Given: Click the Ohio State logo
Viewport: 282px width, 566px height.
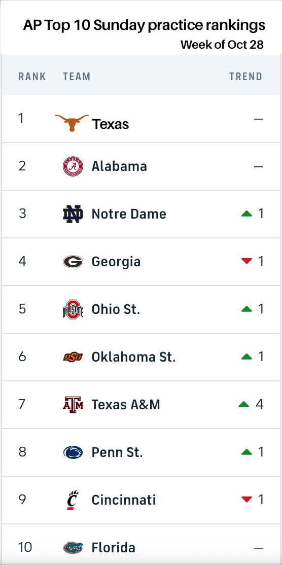Looking at the screenshot, I should point(73,309).
